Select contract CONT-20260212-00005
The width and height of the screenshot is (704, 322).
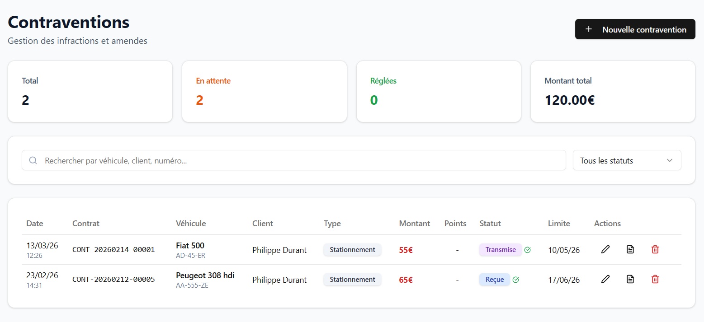(x=113, y=280)
